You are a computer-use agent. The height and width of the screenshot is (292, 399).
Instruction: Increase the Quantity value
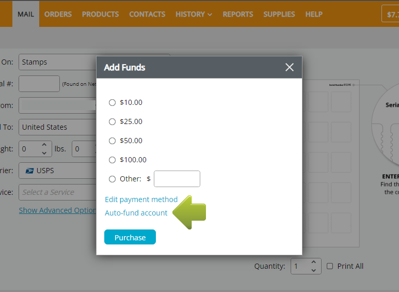tap(313, 262)
